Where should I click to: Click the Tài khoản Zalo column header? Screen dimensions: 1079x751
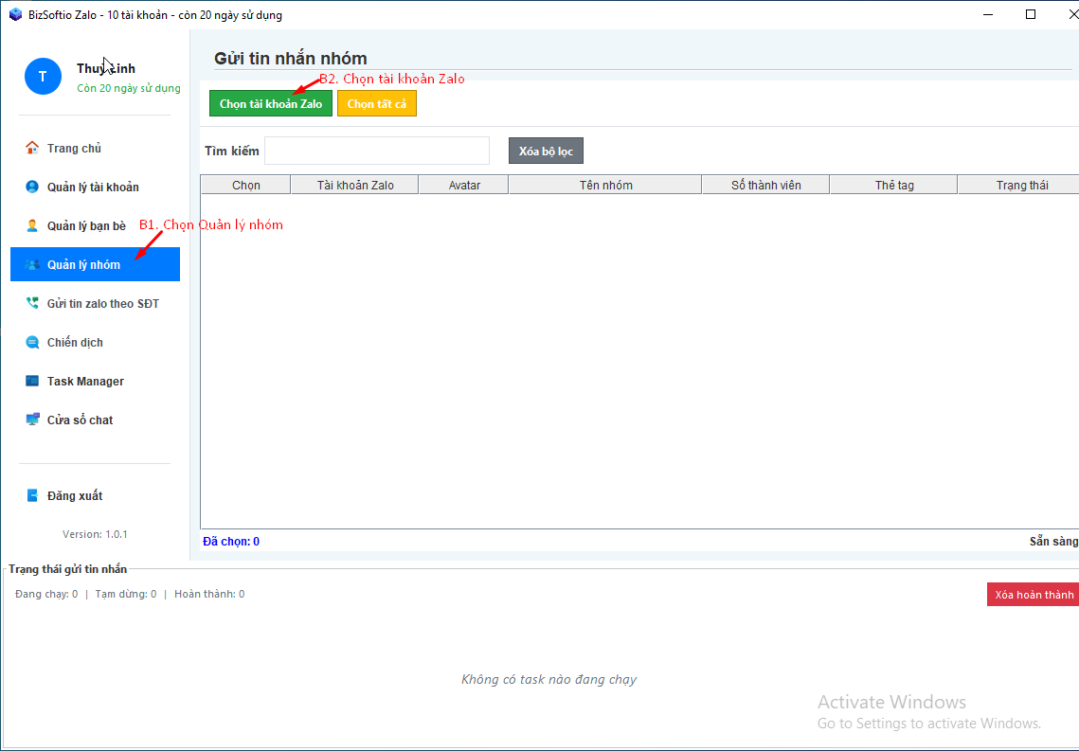pyautogui.click(x=355, y=185)
